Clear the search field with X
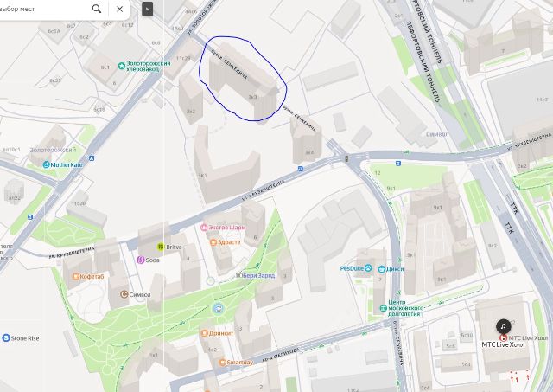 point(119,9)
